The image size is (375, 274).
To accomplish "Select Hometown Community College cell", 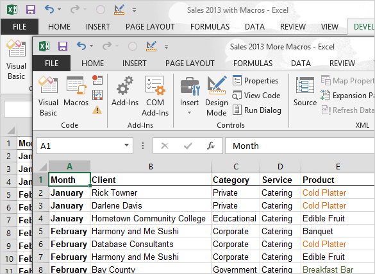I will click(x=151, y=218).
